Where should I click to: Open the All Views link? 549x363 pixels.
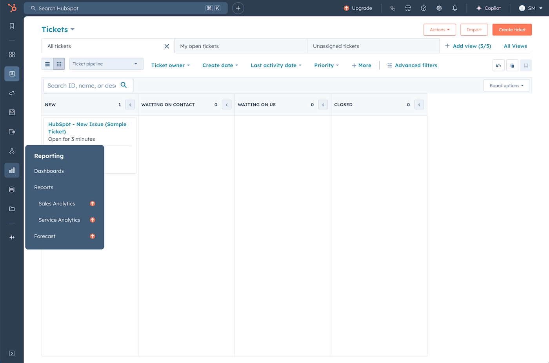pyautogui.click(x=515, y=46)
